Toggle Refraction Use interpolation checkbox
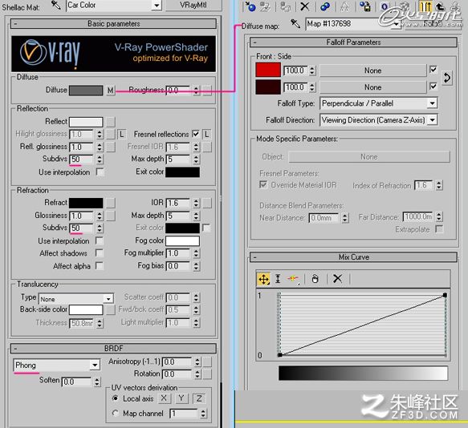This screenshot has width=468, height=428. tap(100, 240)
